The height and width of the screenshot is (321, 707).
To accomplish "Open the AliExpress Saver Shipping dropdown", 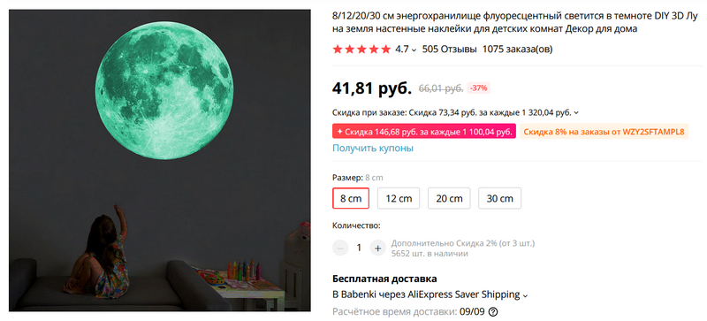I will (525, 295).
